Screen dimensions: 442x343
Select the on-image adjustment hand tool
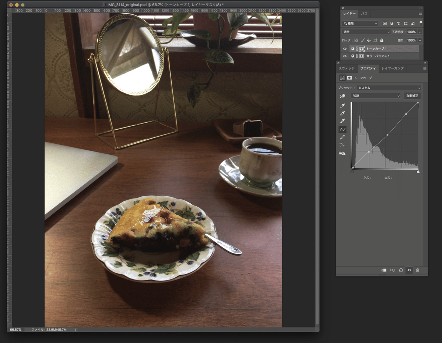coord(342,96)
